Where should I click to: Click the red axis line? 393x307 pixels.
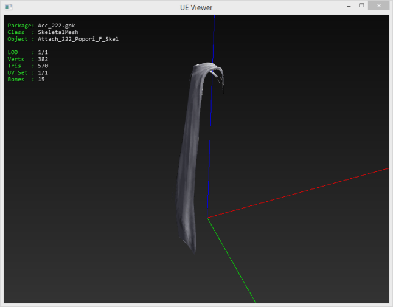304,190
